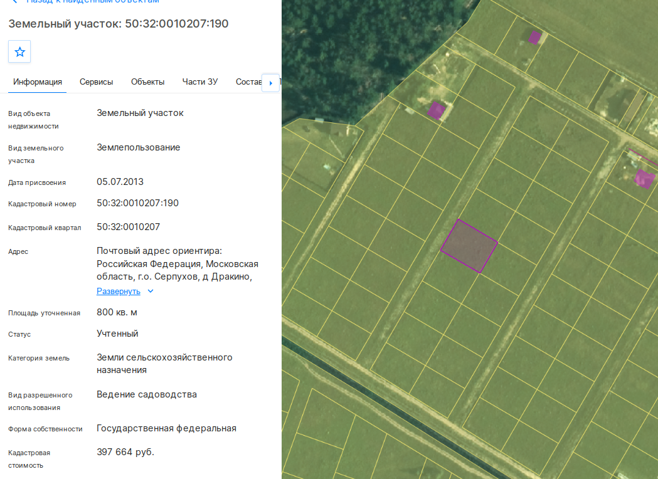Click the label Дата присвоения
The image size is (658, 479).
[37, 182]
